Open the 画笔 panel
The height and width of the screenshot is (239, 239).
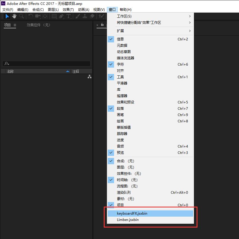(150, 115)
